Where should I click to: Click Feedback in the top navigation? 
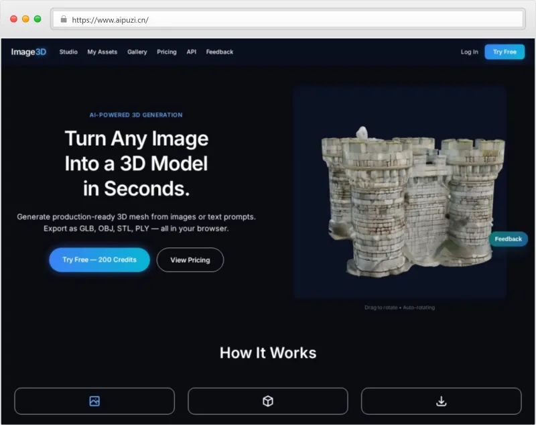[x=220, y=52]
